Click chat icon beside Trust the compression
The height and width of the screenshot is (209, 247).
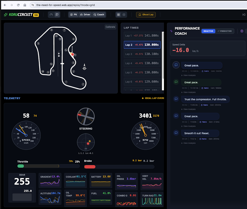point(176,99)
